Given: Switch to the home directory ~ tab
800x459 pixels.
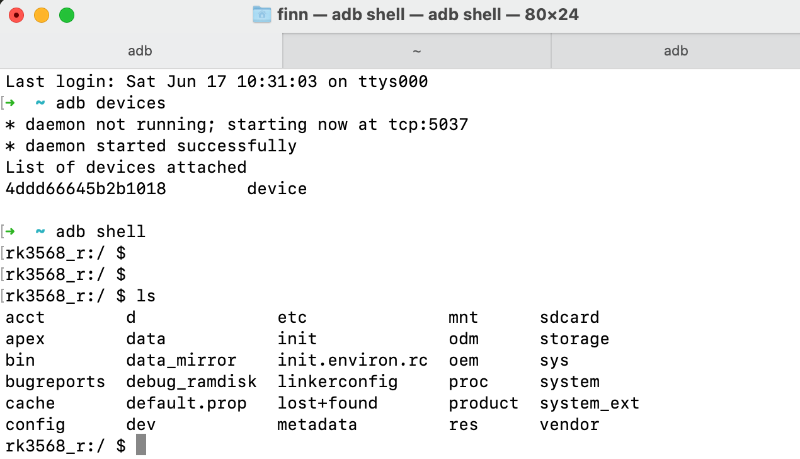Looking at the screenshot, I should pos(416,51).
